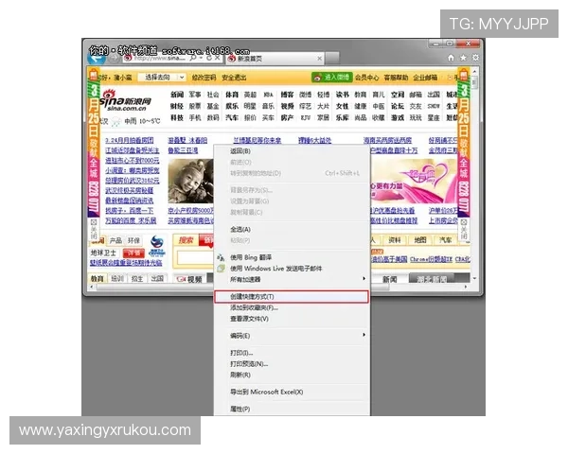The image size is (568, 454).
Task: Click the Bing translate icon in context menu
Action: [x=221, y=258]
